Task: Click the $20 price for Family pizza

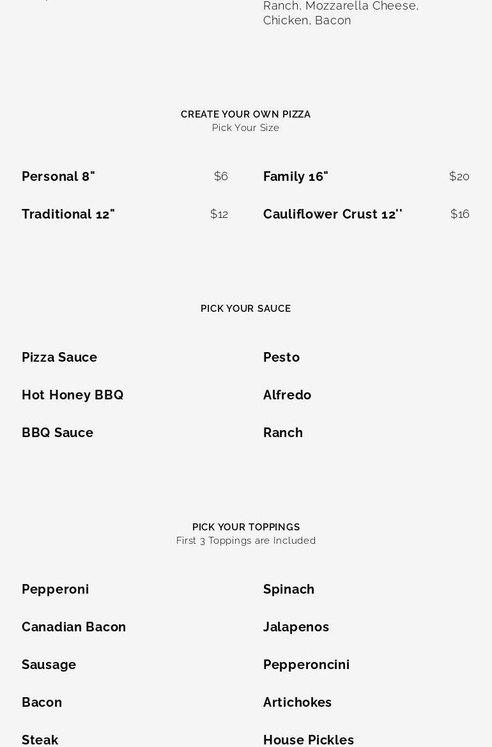Action: pos(459,176)
